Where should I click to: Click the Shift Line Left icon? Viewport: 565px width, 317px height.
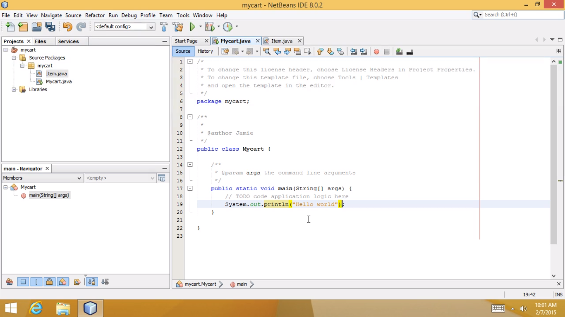[354, 52]
